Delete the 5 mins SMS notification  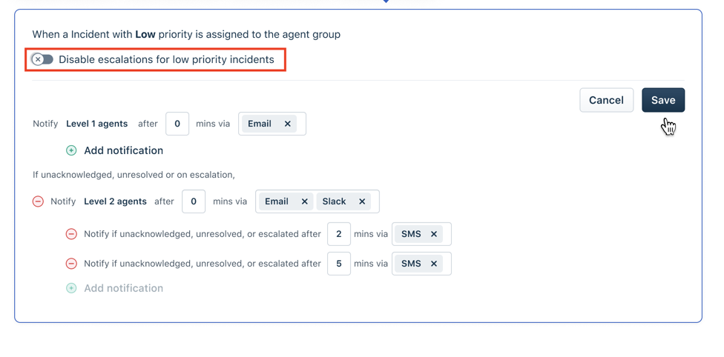click(71, 264)
